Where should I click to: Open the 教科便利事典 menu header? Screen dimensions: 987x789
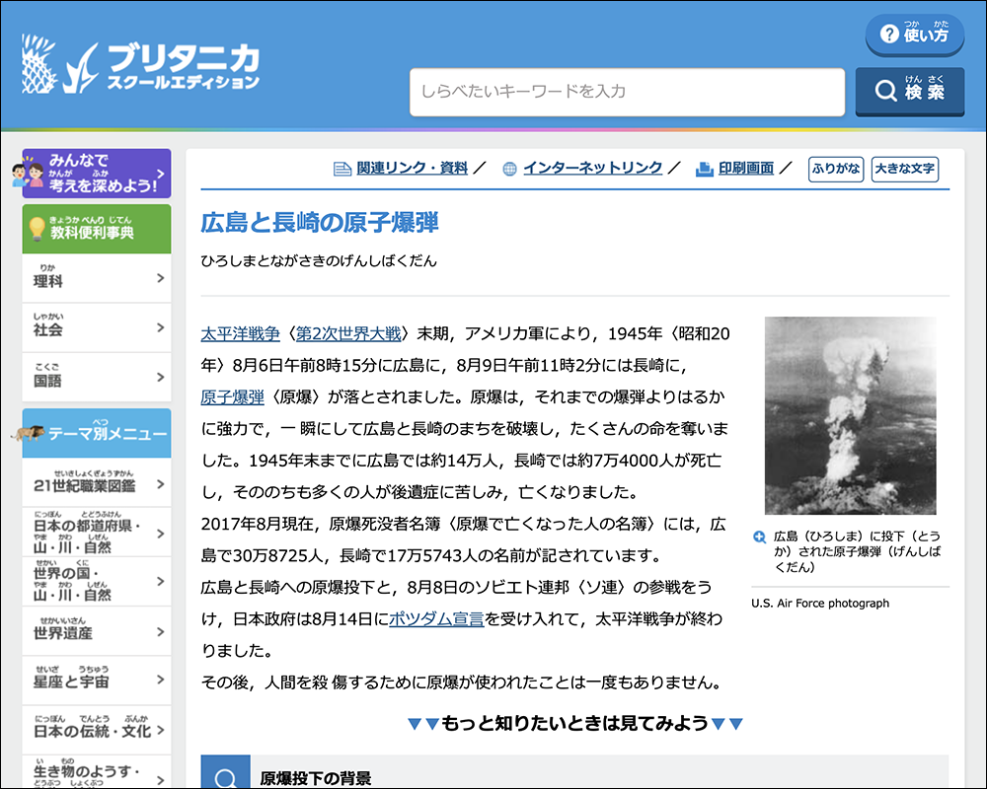click(97, 229)
